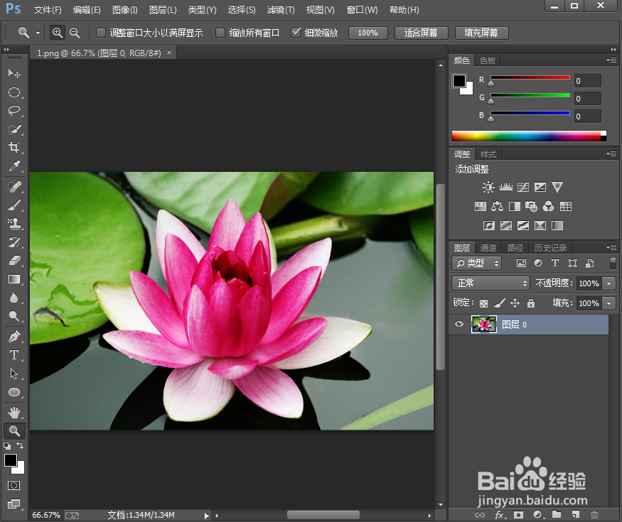Open the 文件(F) menu
This screenshot has width=622, height=522.
coord(48,10)
